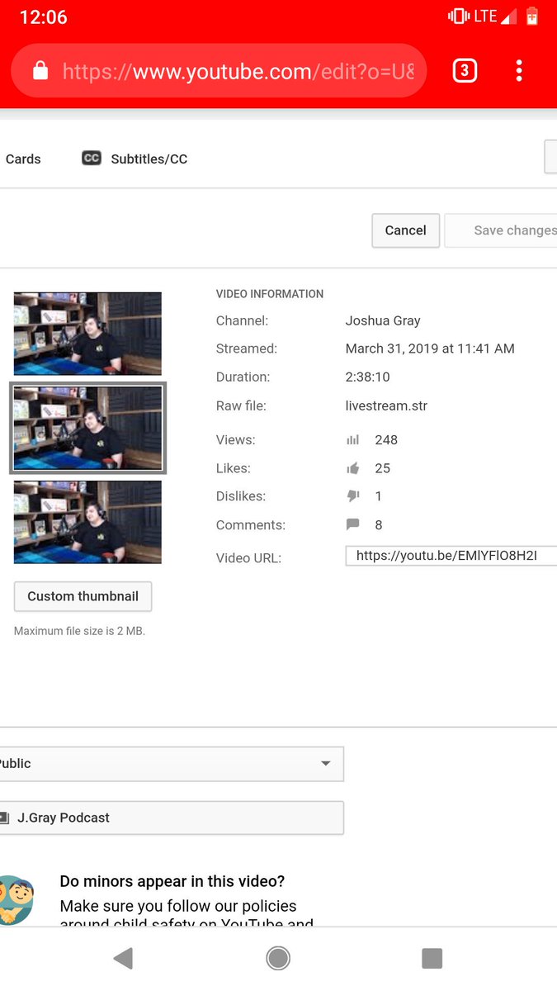Click the Save changes button
This screenshot has width=557, height=991.
pyautogui.click(x=501, y=230)
